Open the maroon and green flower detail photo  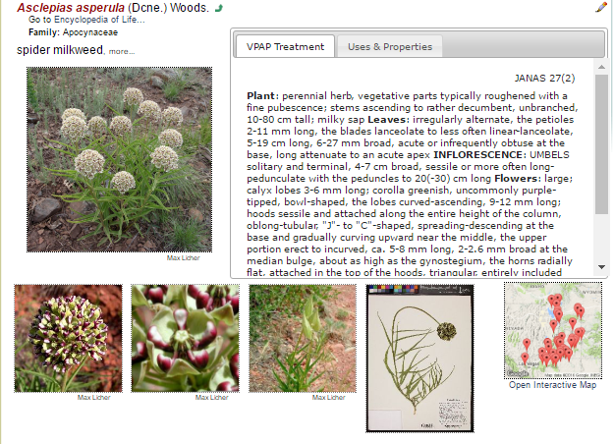(x=186, y=338)
